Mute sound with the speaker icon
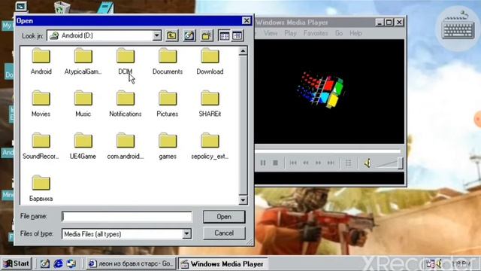The image size is (481, 271). (x=368, y=163)
